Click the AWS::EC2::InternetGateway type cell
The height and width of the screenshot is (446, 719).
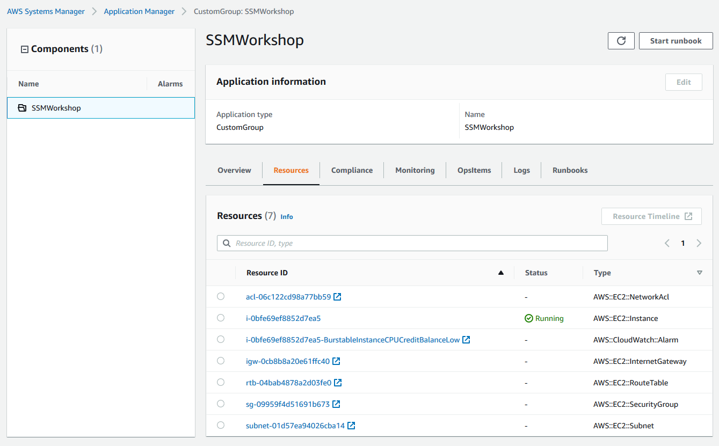[x=640, y=361]
